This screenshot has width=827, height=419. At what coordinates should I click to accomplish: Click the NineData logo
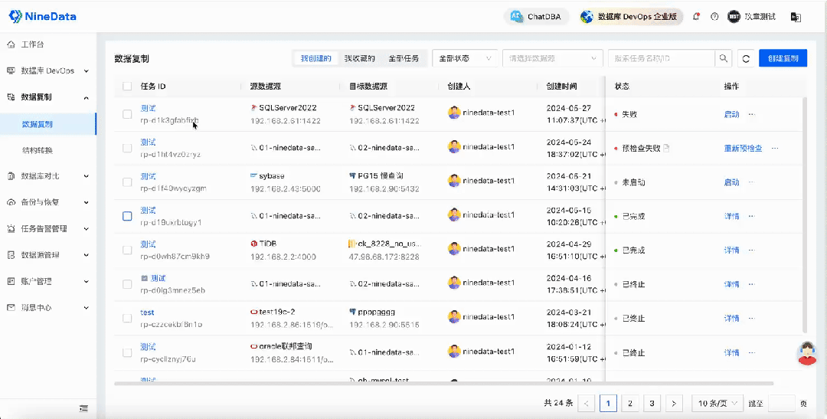43,16
